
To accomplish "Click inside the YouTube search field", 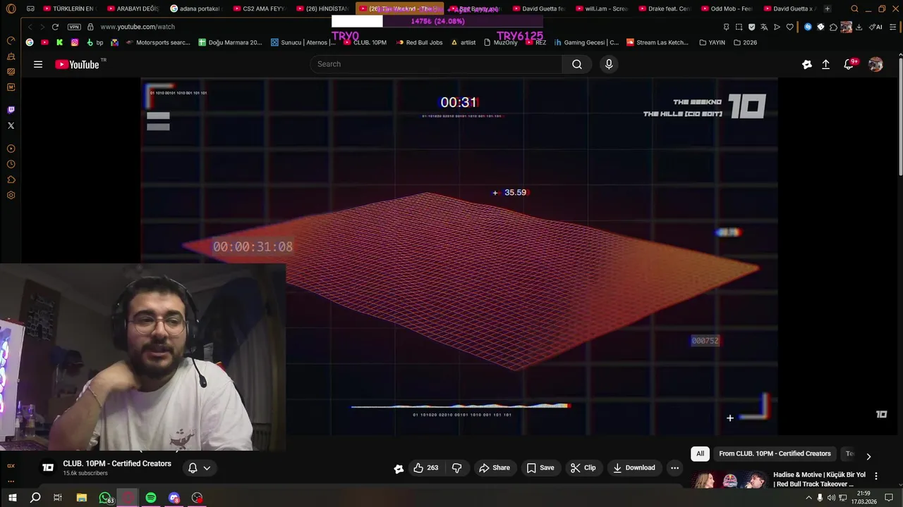I will [436, 64].
